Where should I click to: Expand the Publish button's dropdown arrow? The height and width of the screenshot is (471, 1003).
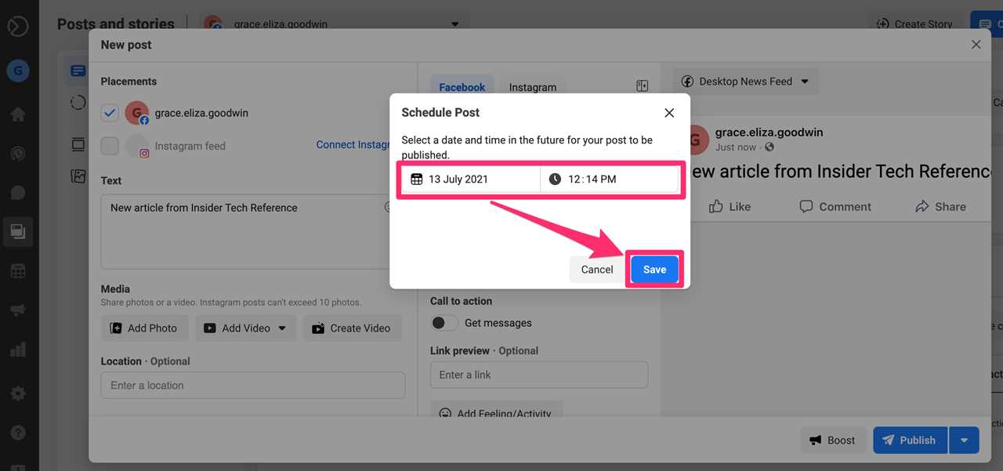click(x=964, y=440)
